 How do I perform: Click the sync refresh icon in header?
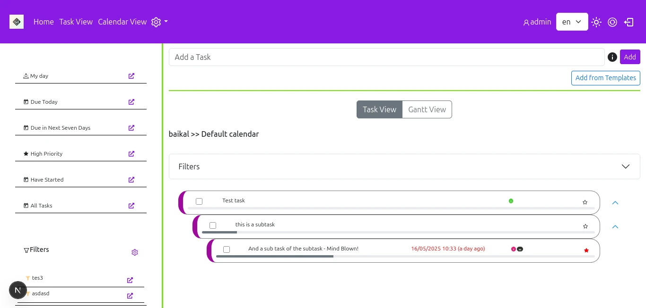tap(612, 22)
